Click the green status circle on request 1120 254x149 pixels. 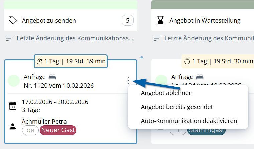(x=14, y=81)
